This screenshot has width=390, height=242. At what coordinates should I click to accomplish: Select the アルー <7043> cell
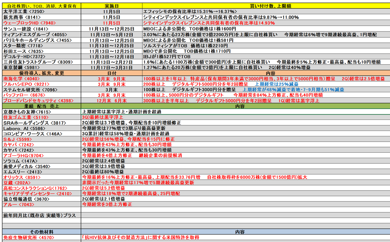coord(41,205)
